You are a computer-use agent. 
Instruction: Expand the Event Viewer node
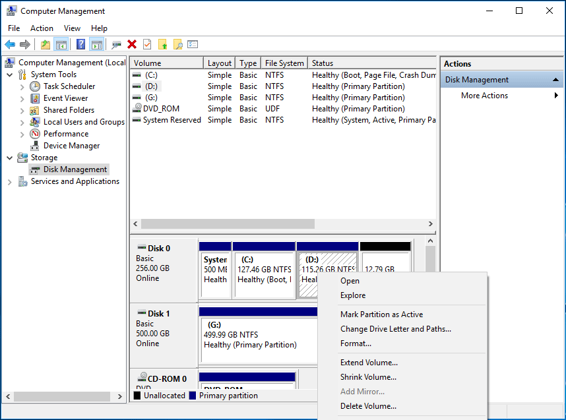[x=22, y=99]
